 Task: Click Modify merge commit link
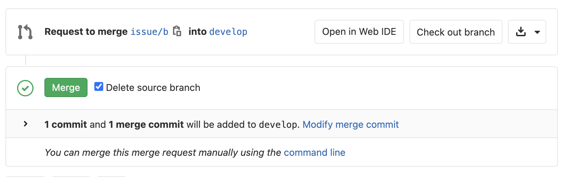coord(350,124)
